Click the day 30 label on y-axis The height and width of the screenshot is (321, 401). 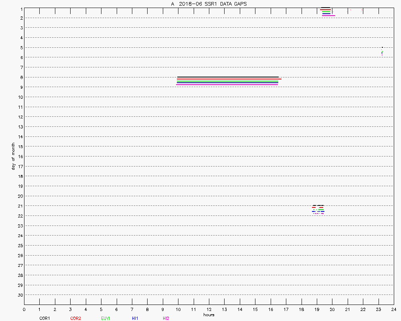pos(20,295)
